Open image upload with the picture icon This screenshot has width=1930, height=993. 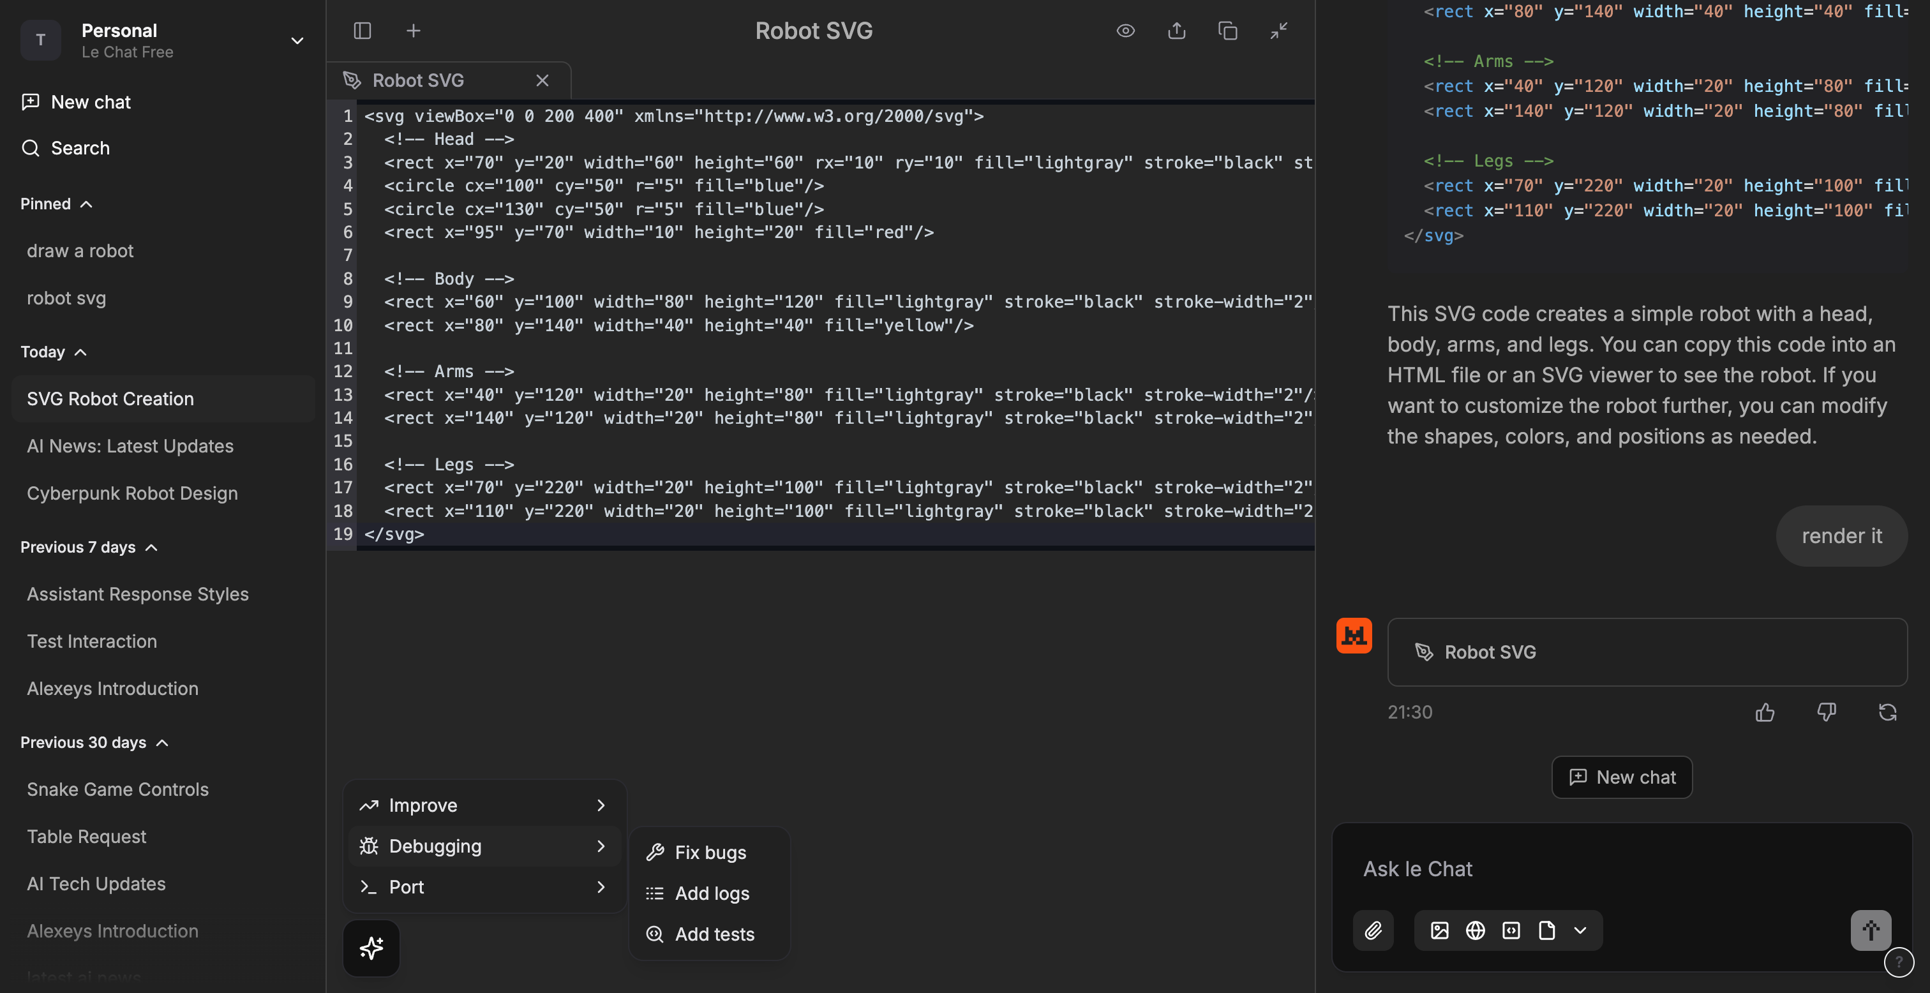point(1439,930)
